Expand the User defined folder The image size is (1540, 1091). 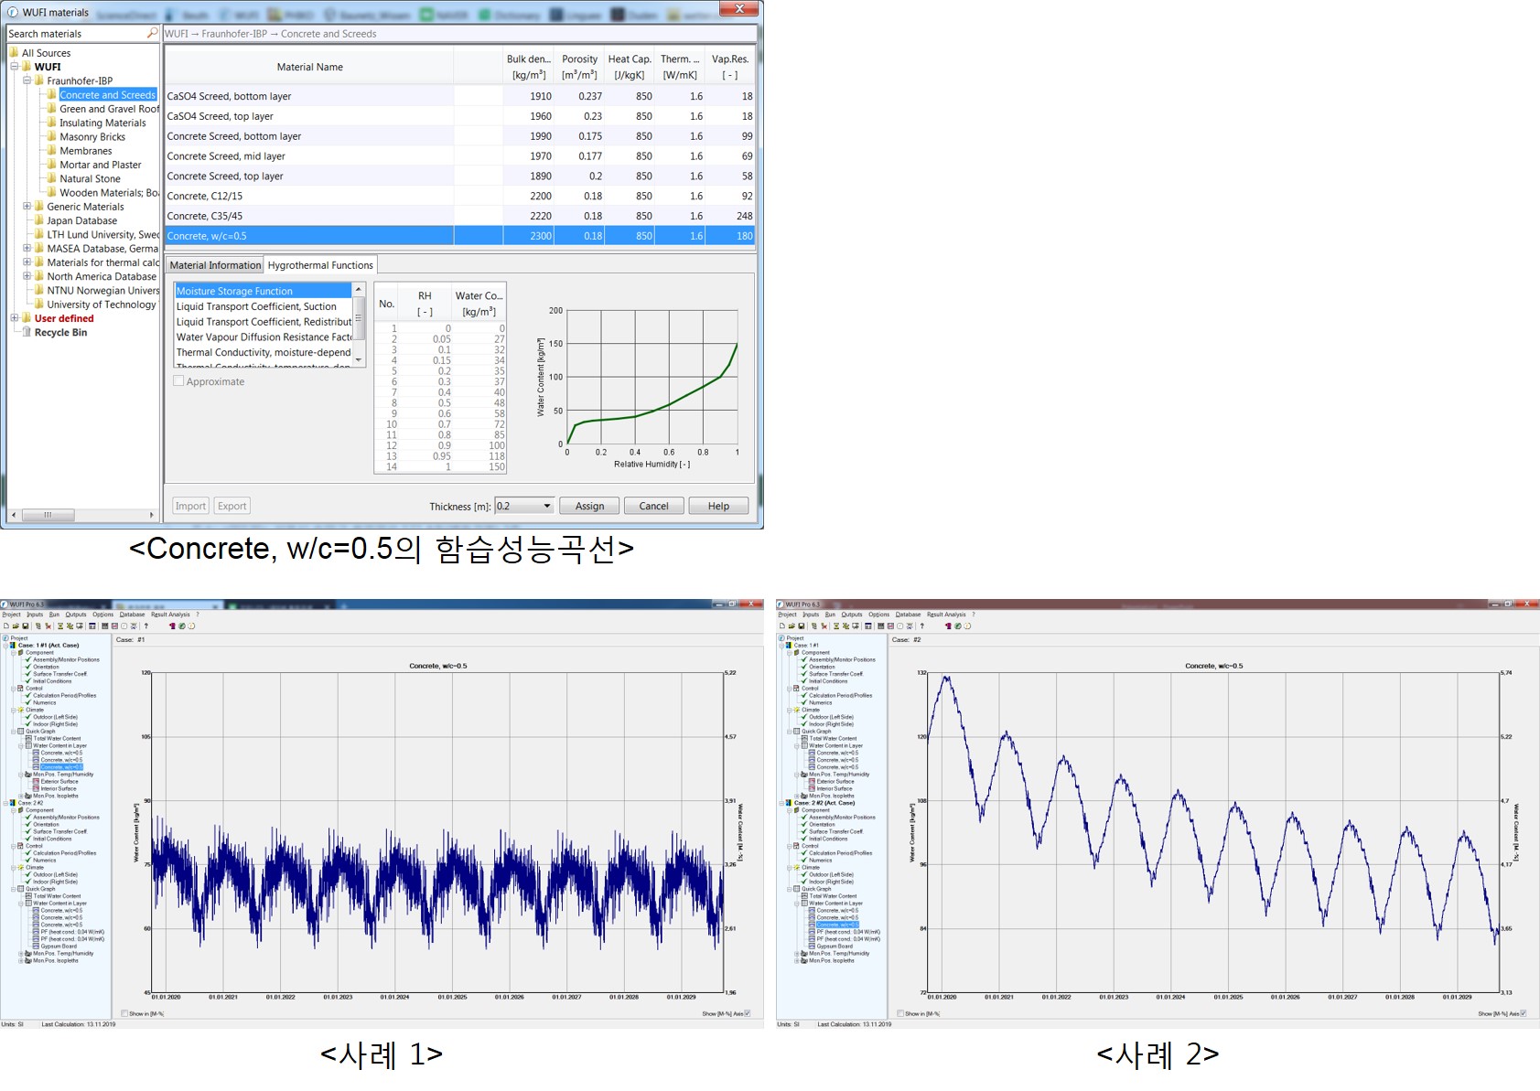(14, 318)
